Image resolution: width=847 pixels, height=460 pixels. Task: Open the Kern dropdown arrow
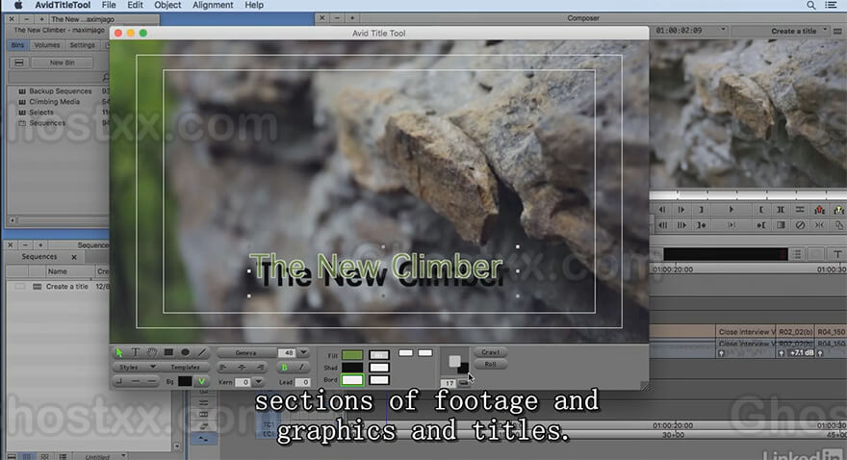[x=259, y=382]
